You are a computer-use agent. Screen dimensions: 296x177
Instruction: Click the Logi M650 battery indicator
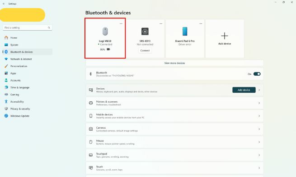[x=105, y=50]
